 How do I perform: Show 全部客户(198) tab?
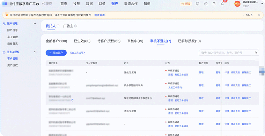57,41
